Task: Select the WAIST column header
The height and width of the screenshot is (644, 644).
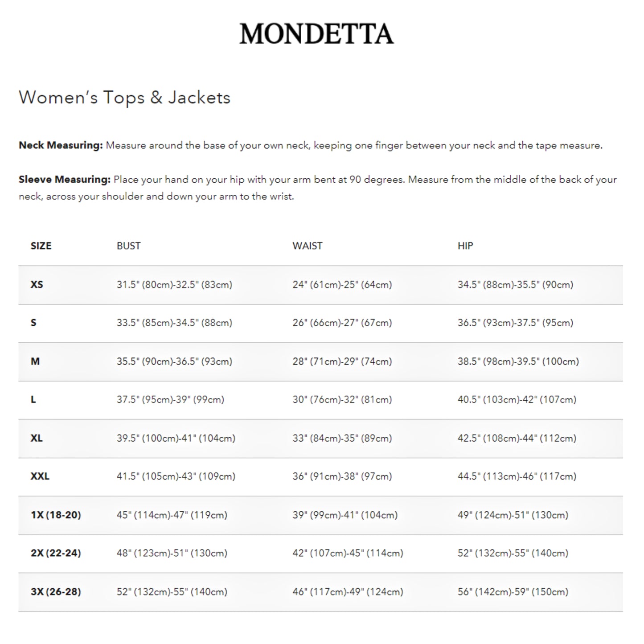Action: 307,246
